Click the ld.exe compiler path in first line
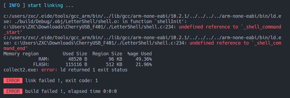Screen dimensions: 290x98 coord(142,19)
